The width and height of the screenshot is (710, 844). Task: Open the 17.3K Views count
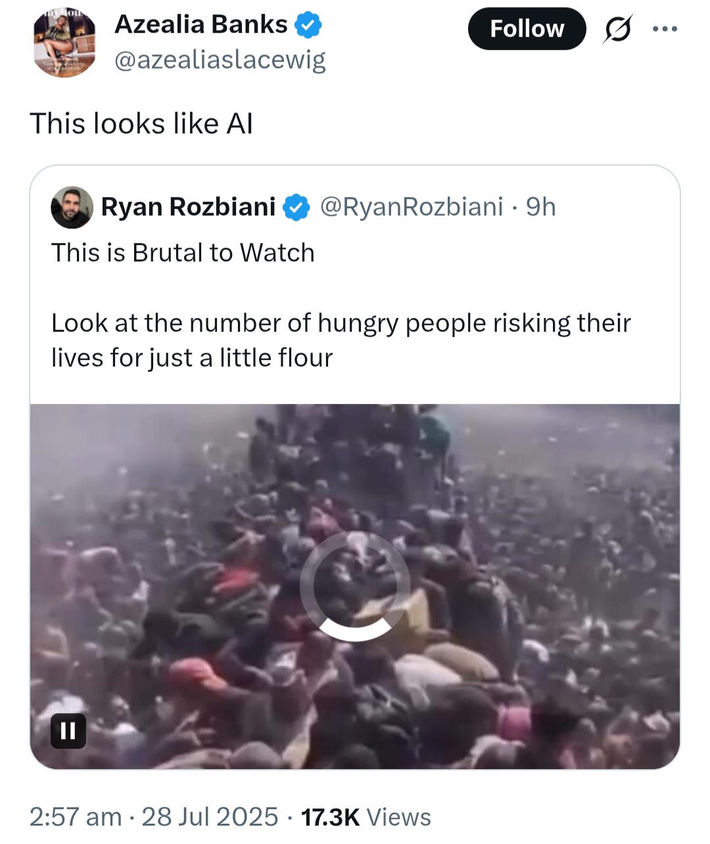pyautogui.click(x=366, y=817)
